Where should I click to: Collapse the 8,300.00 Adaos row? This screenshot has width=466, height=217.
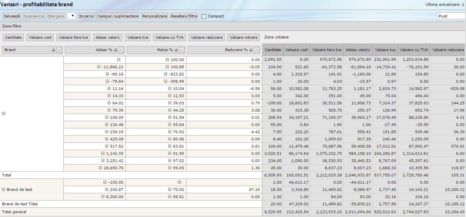click(103, 197)
